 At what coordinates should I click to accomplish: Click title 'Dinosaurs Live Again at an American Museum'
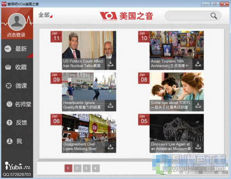click(x=171, y=147)
